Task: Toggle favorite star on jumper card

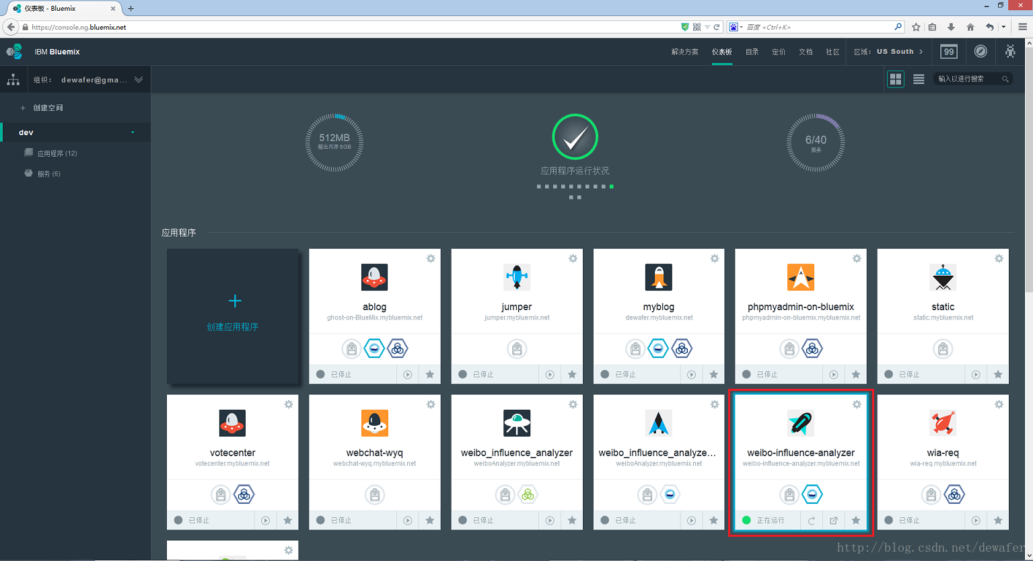Action: 572,375
